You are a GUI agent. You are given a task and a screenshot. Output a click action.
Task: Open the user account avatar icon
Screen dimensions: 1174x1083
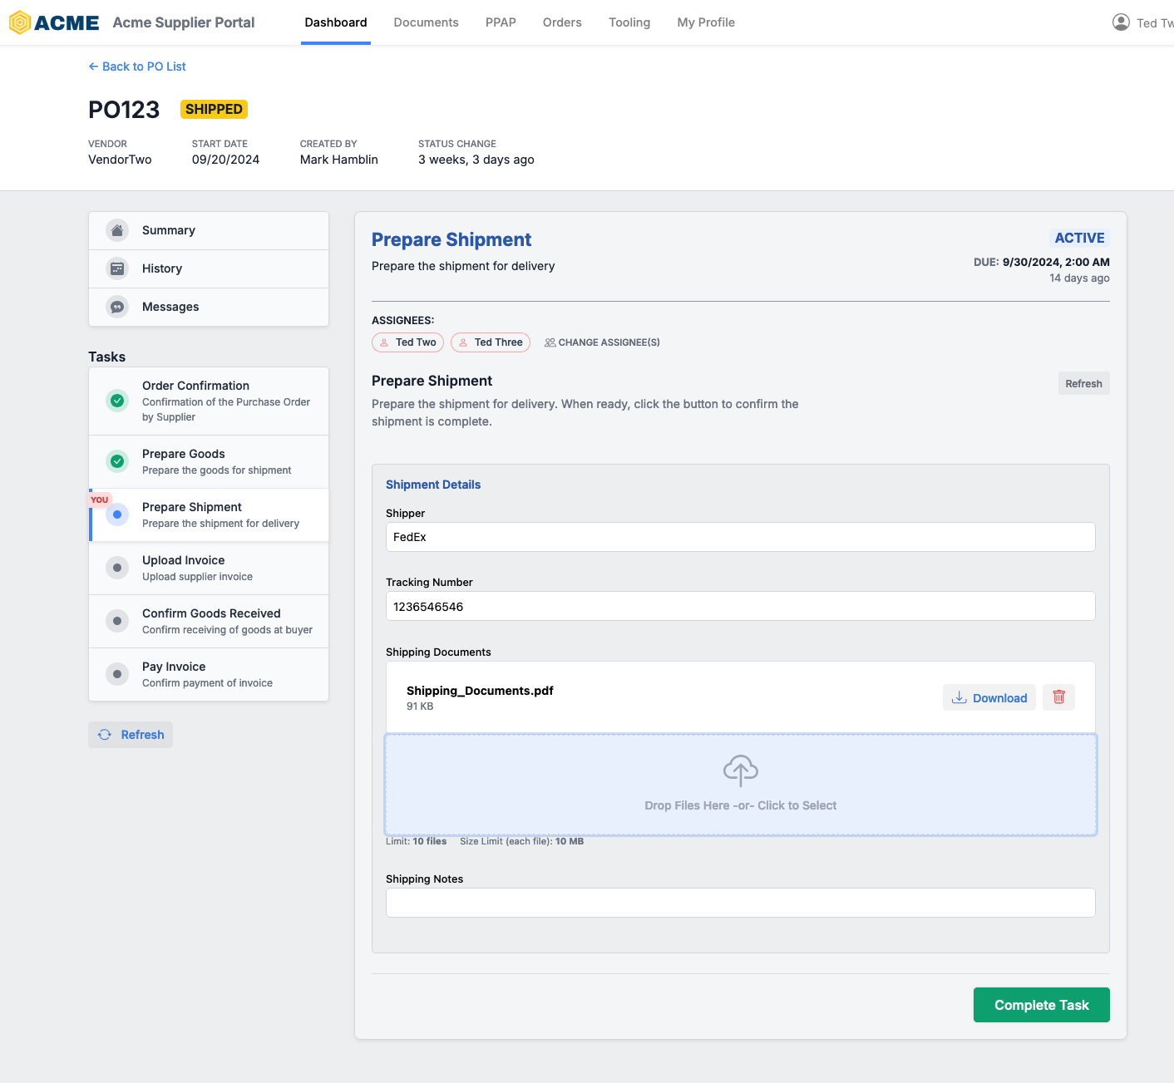point(1121,22)
